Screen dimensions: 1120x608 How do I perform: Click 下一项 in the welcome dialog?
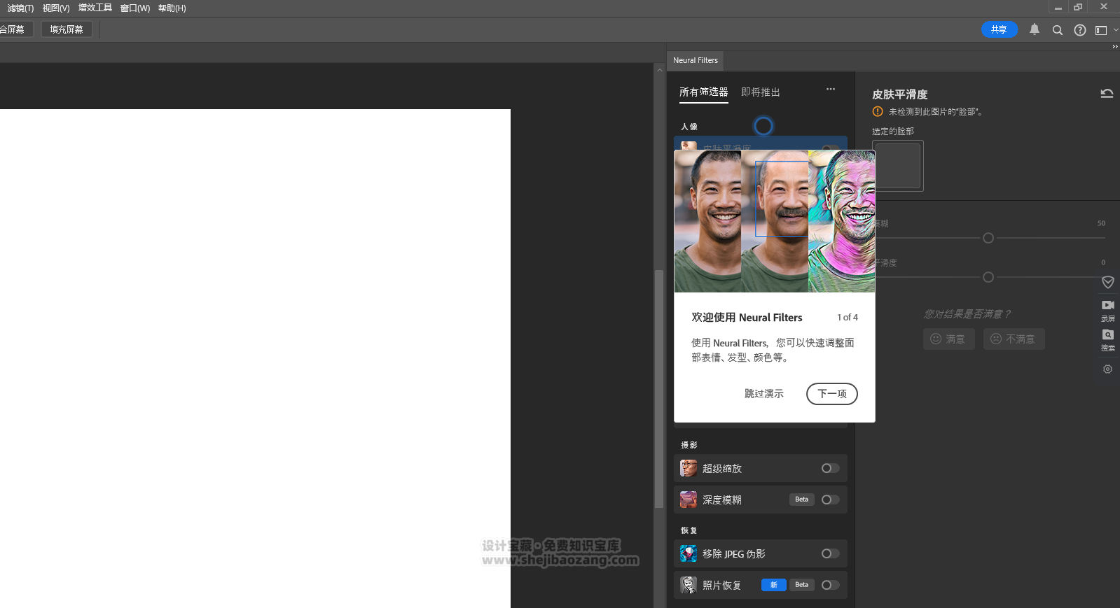[831, 394]
